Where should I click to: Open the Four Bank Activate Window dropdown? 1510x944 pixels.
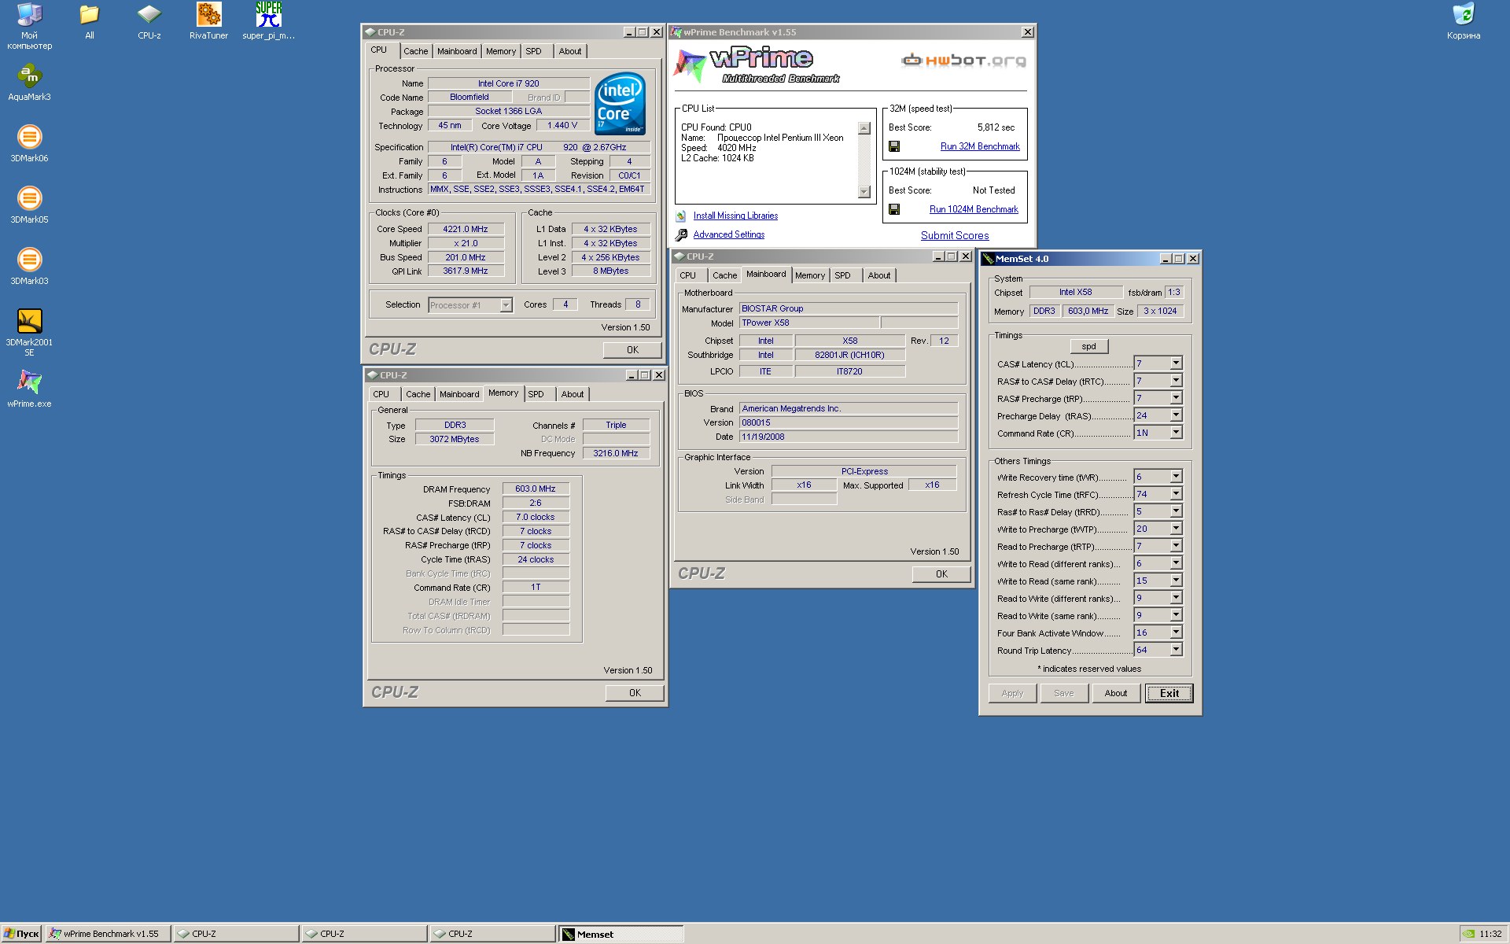(x=1176, y=632)
